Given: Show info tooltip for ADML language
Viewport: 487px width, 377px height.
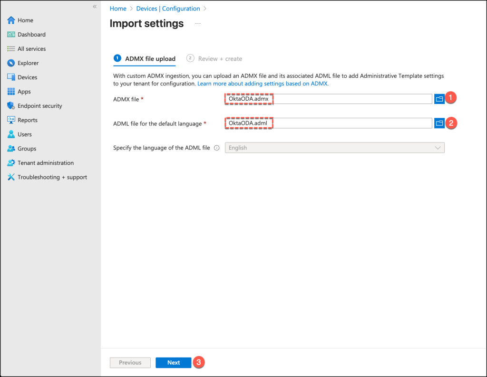Looking at the screenshot, I should (217, 148).
